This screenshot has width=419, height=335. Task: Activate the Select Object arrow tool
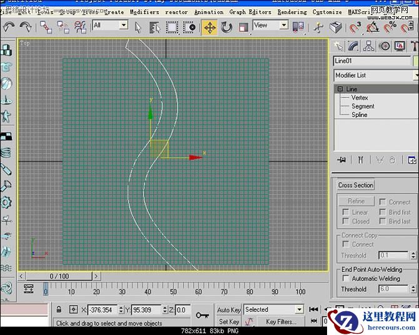138,27
